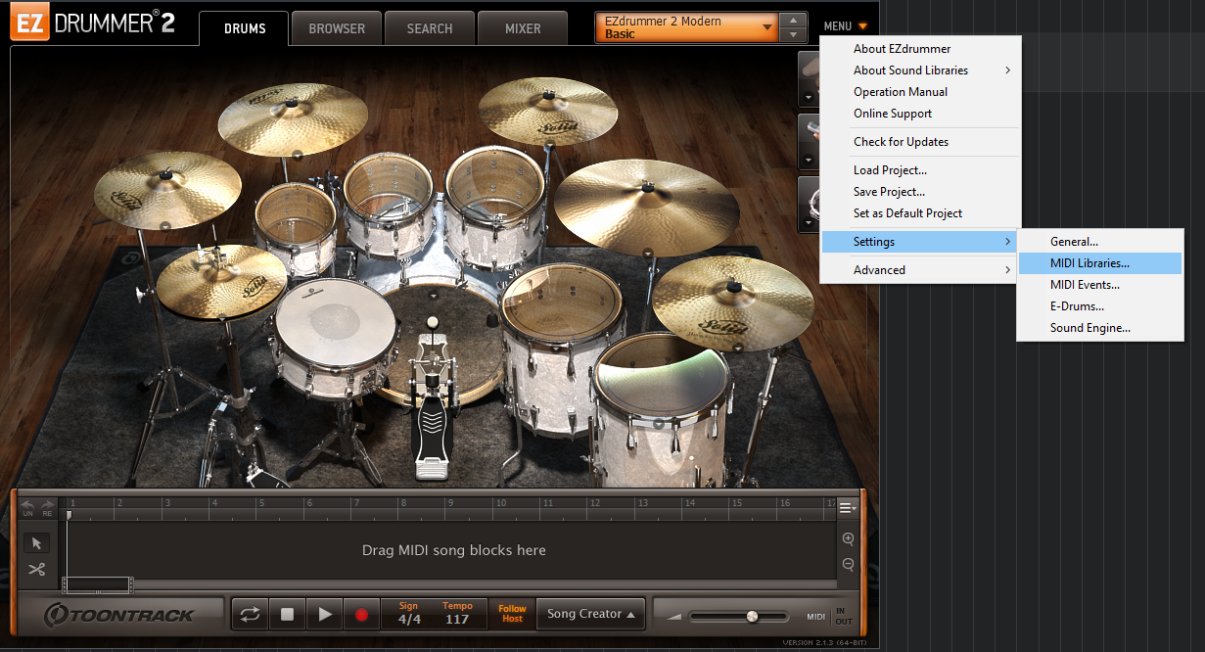Open the EZdrummer 2 Modern kit dropdown
The height and width of the screenshot is (652, 1205).
coord(687,27)
